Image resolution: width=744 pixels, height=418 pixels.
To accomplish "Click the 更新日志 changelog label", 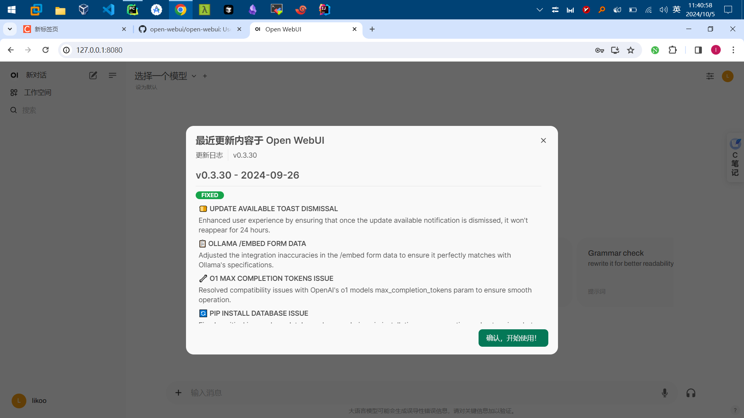I will click(x=209, y=155).
